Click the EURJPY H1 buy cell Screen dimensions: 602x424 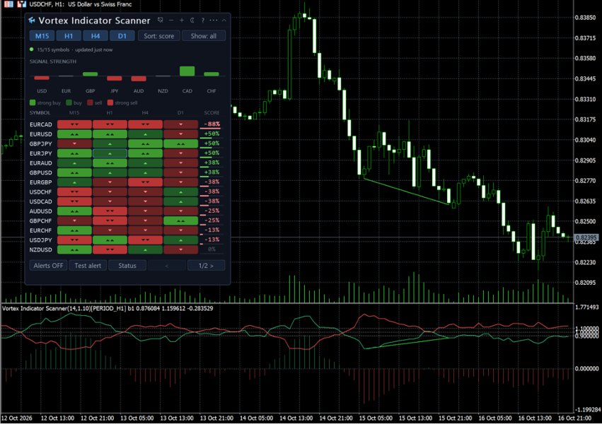click(x=110, y=153)
